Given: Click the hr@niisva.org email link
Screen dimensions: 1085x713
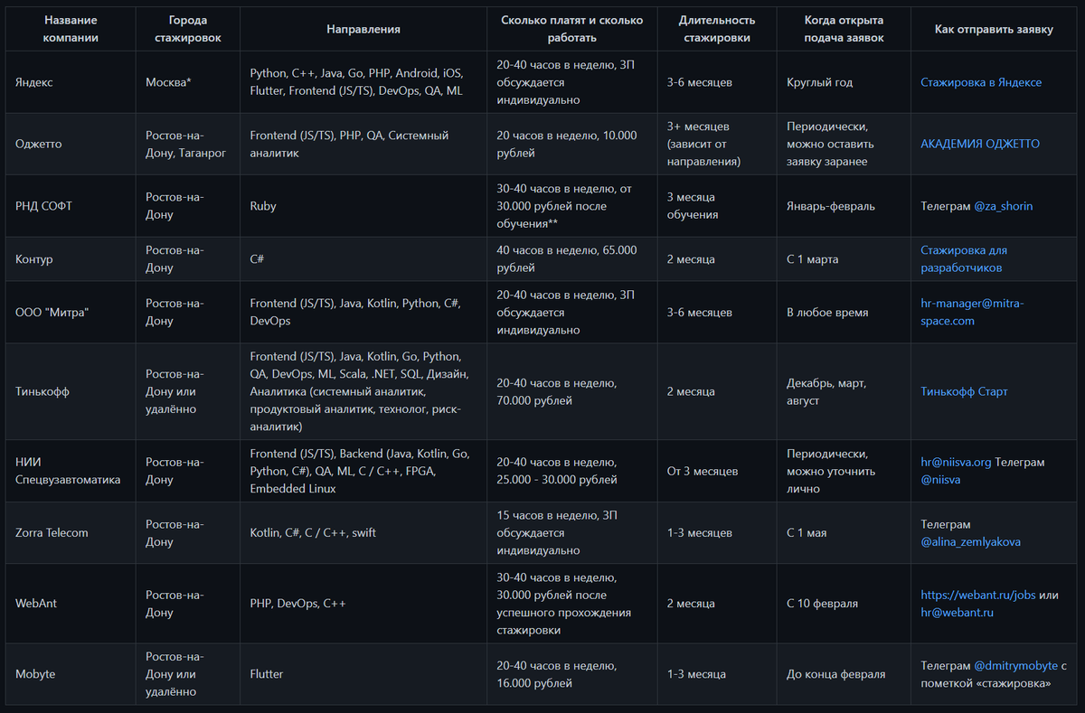Looking at the screenshot, I should 956,462.
